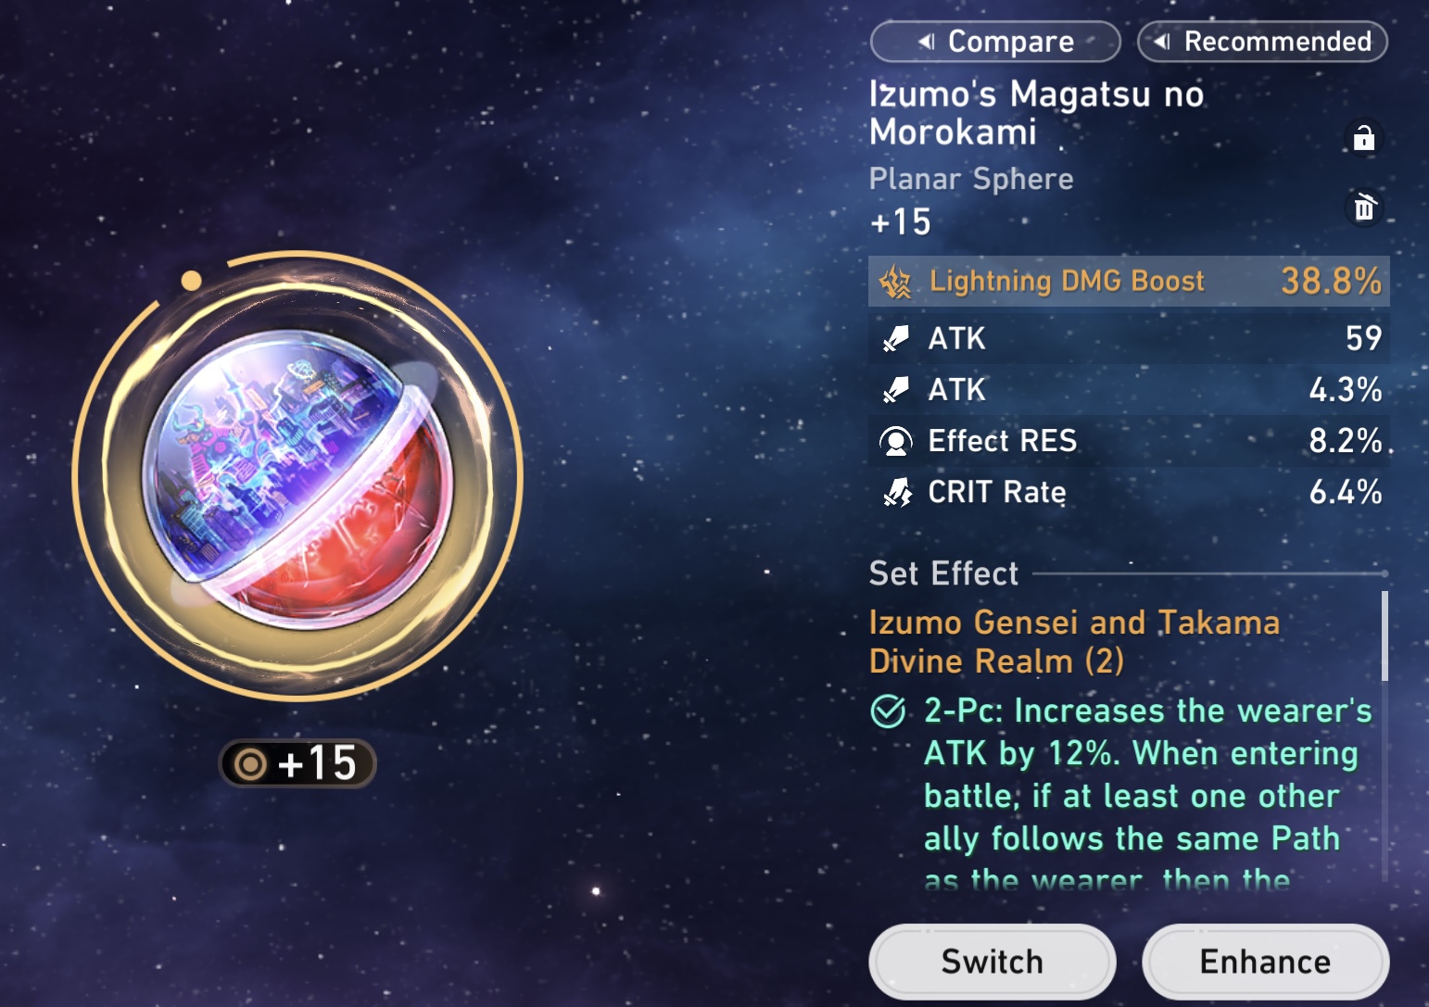Expand the Recommended panel
The image size is (1429, 1007).
pyautogui.click(x=1262, y=42)
